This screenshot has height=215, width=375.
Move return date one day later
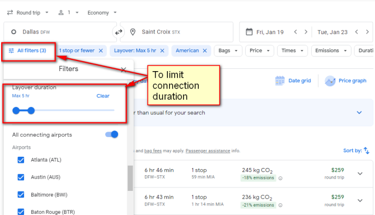click(367, 32)
